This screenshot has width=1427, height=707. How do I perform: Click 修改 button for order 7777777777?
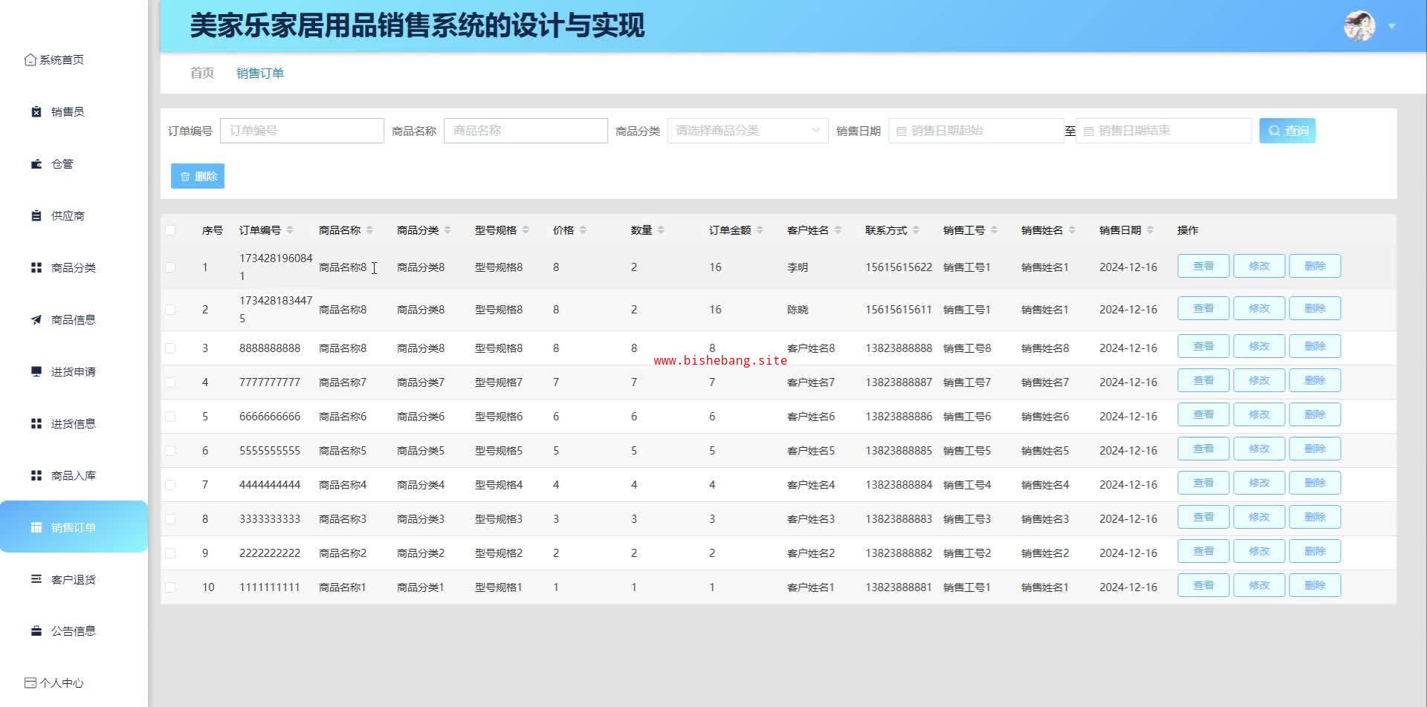coord(1258,381)
